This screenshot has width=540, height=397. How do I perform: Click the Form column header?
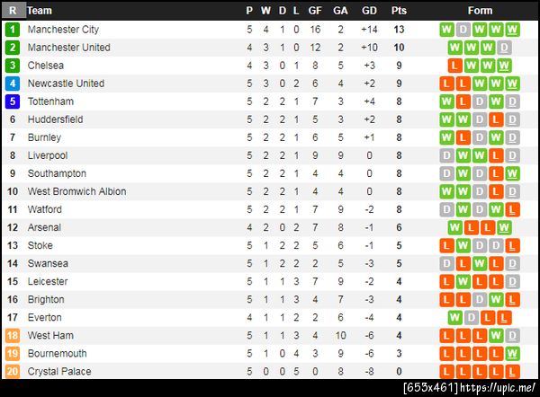(481, 11)
